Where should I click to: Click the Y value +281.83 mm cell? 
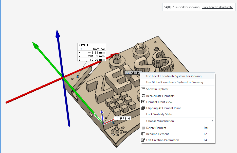[x=95, y=56]
